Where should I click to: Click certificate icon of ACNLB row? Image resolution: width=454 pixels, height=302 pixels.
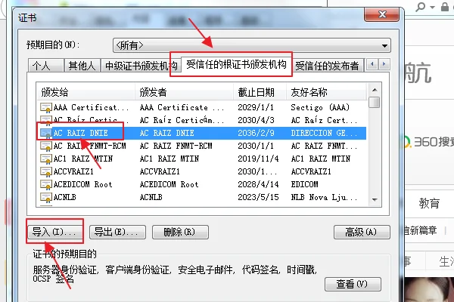pos(45,197)
